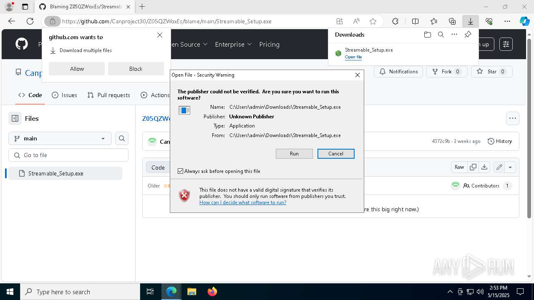Click the Raw file button
The height and width of the screenshot is (300, 534).
pos(459,167)
